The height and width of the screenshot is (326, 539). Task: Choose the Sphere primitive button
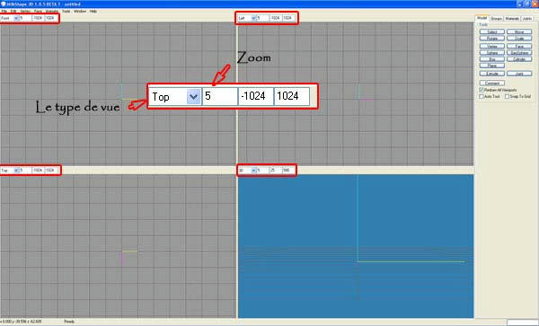(x=492, y=53)
